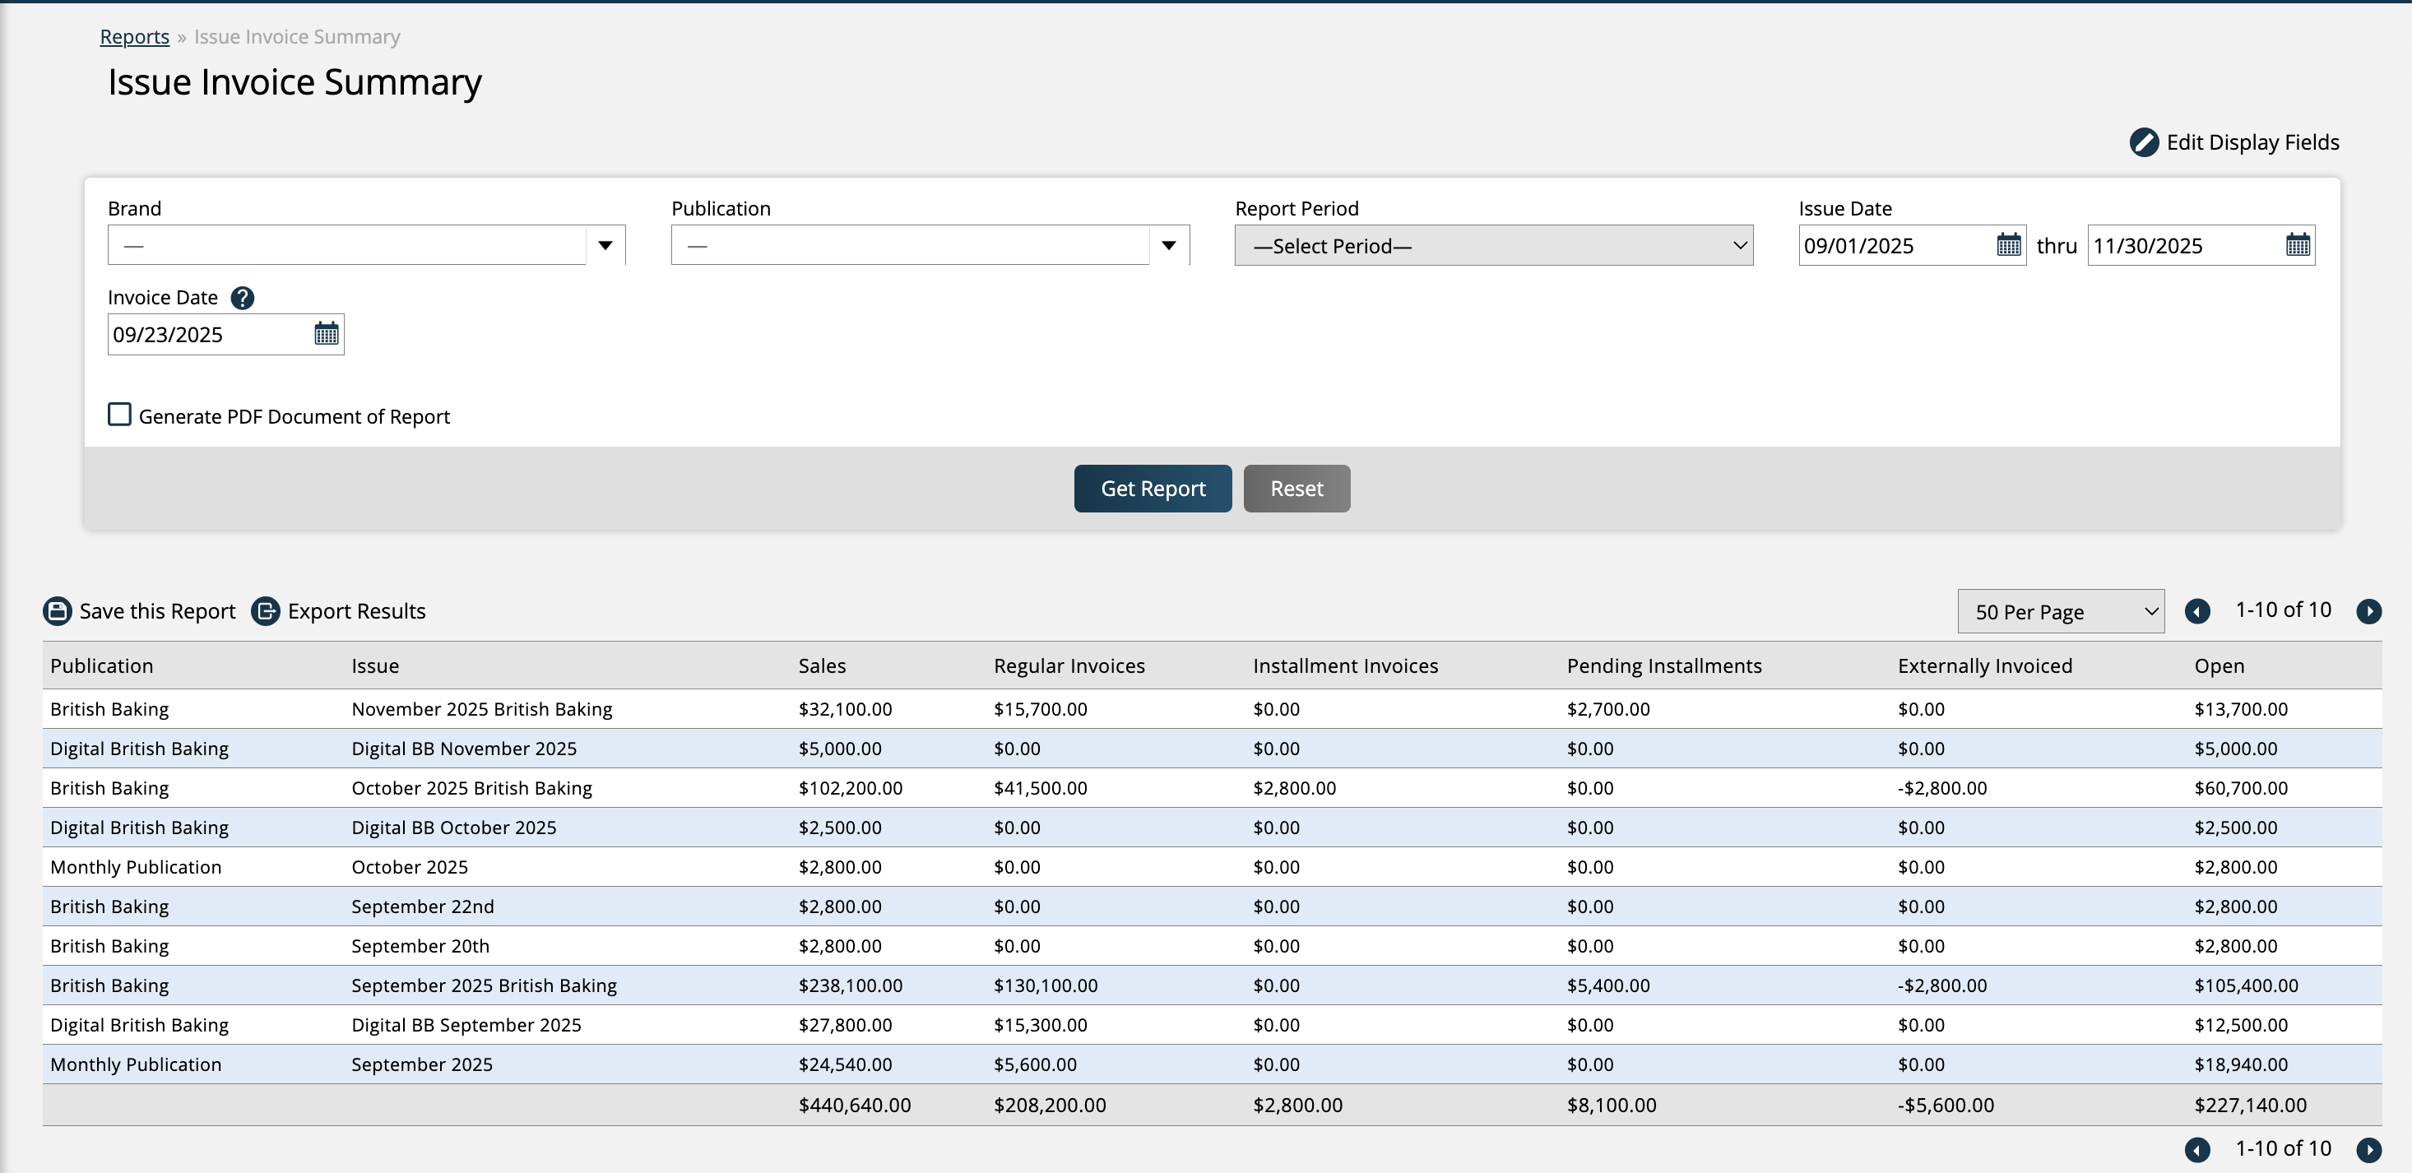Expand the Brand dropdown
2412x1173 pixels.
pyautogui.click(x=605, y=245)
